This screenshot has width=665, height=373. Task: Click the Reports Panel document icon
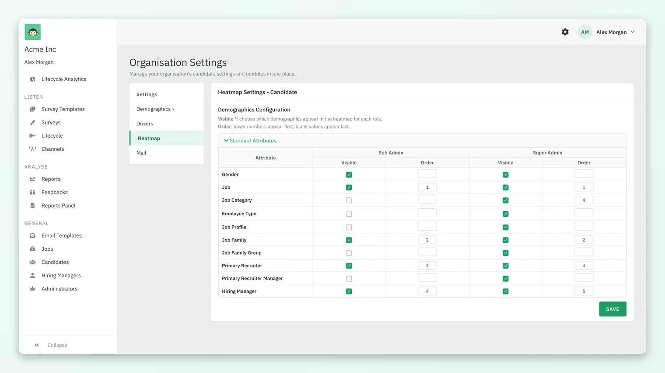[32, 206]
